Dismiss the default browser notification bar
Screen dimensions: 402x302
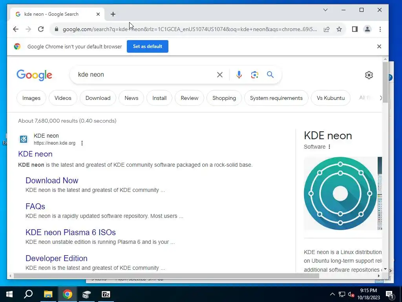point(379,46)
